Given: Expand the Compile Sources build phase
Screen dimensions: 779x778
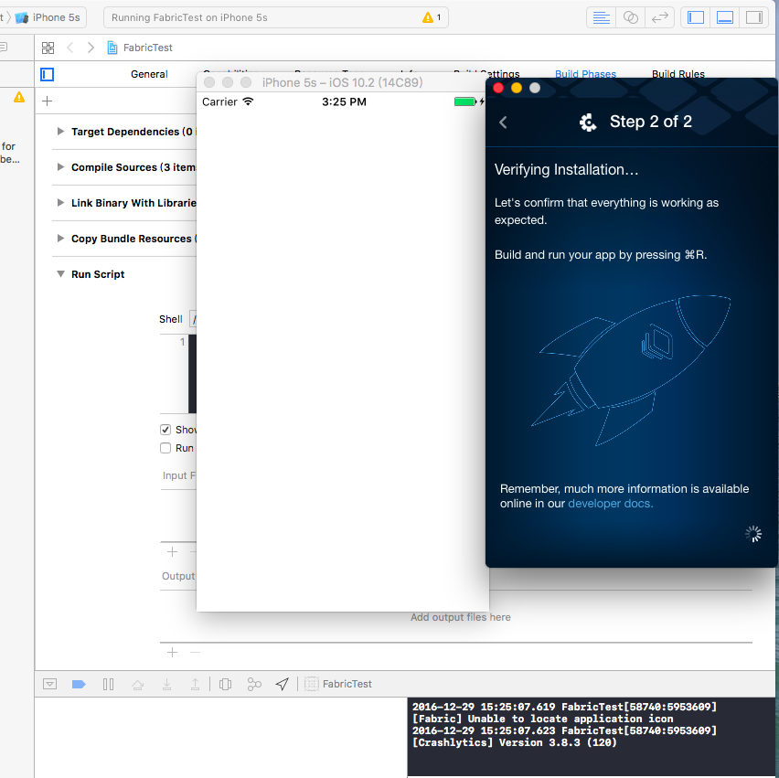Looking at the screenshot, I should point(60,167).
